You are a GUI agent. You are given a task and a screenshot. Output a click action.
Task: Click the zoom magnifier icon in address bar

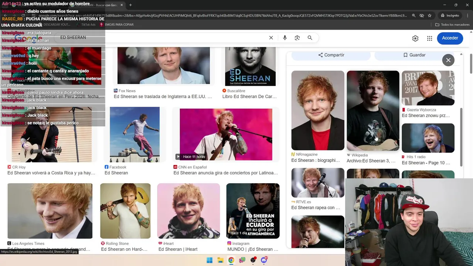coord(414,16)
